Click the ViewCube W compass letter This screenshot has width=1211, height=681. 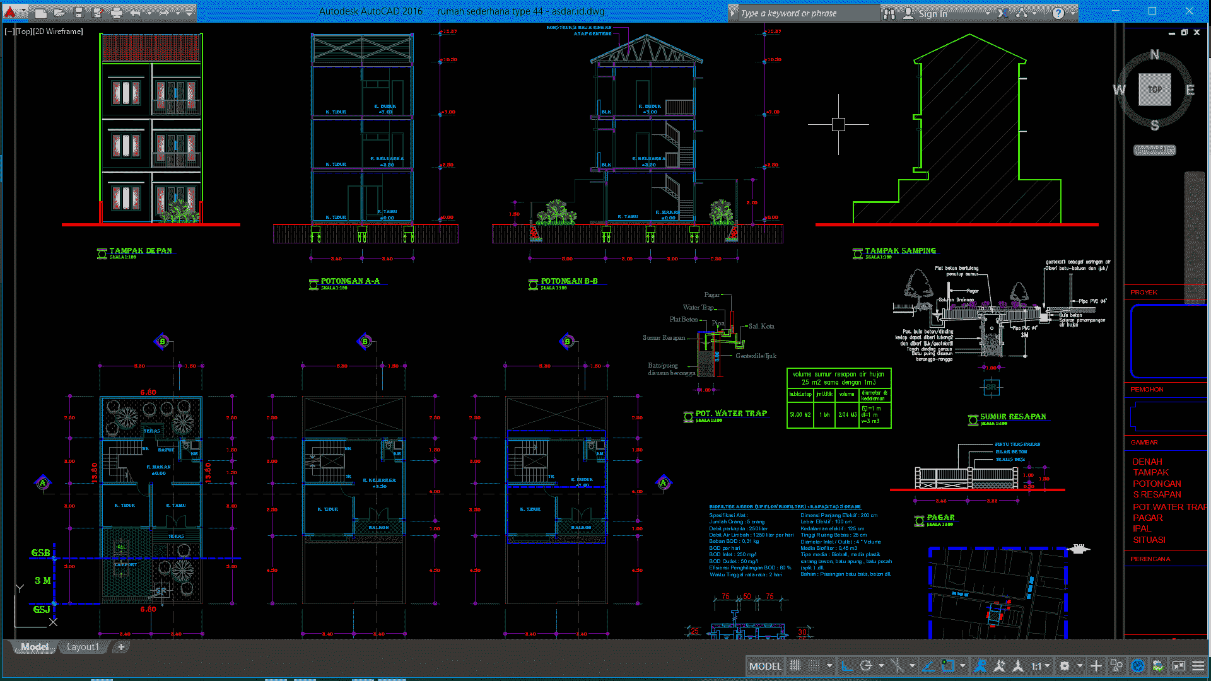[x=1119, y=90]
